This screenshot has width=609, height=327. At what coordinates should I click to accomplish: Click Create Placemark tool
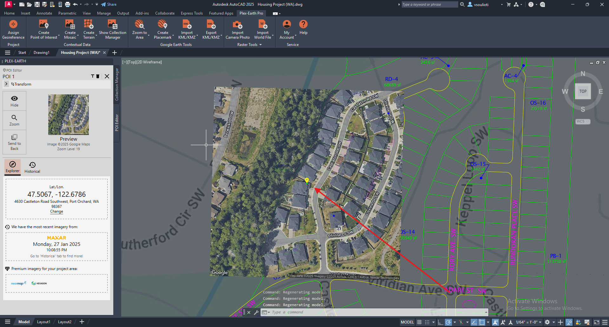(x=163, y=29)
